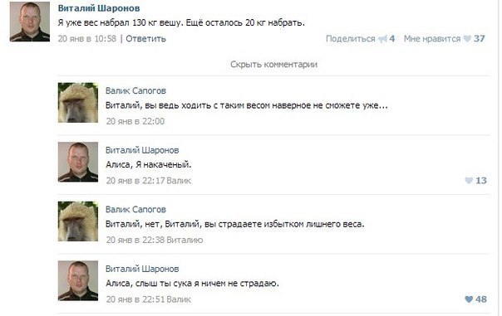Click 'Ответить' reply link on post
This screenshot has width=502, height=316.
coord(145,39)
